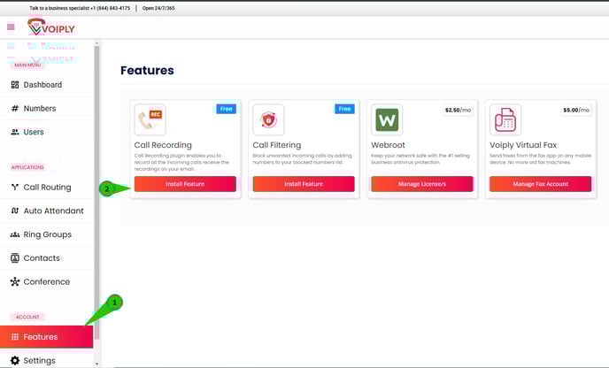Viewport: 609px width, 368px height.
Task: Click the $2.50/mo Webroot price
Action: click(x=458, y=110)
